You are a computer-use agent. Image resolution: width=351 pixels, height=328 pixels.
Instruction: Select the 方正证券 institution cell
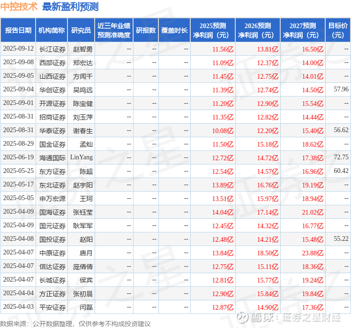click(x=52, y=294)
